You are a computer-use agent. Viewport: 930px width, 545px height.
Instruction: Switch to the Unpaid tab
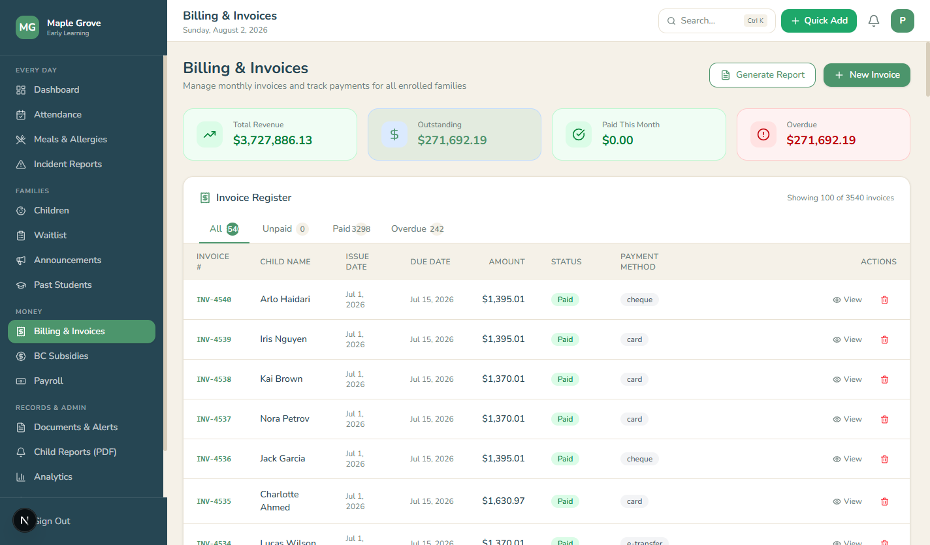coord(285,229)
